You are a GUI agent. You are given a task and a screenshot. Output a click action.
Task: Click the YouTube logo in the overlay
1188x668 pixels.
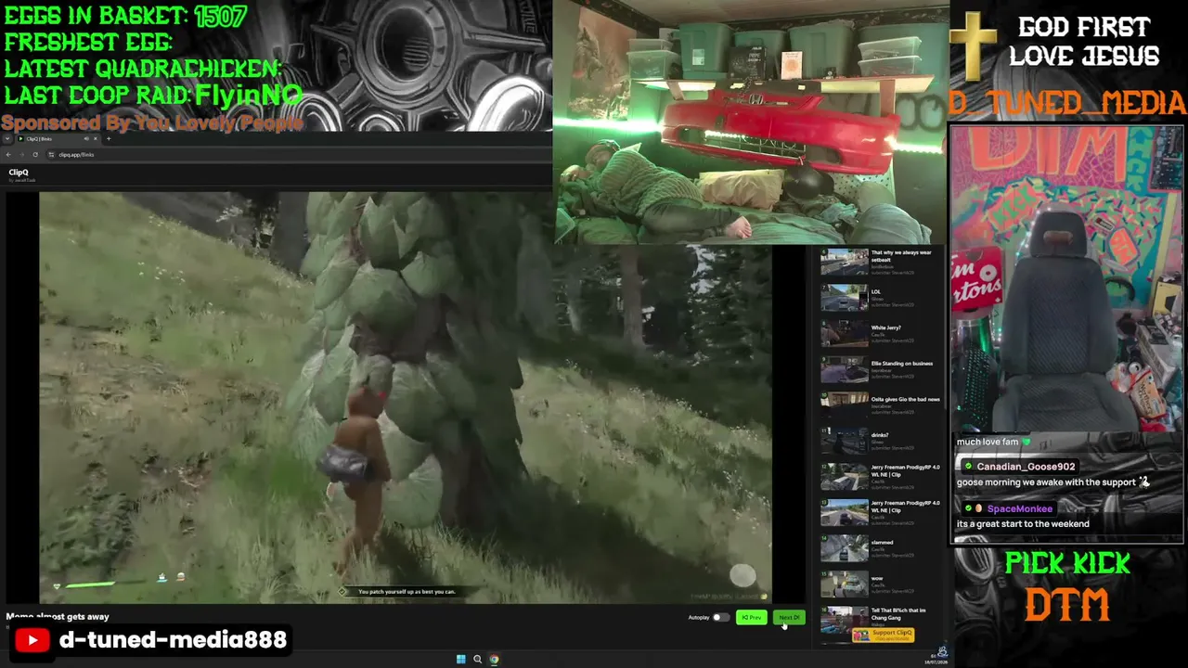(32, 640)
